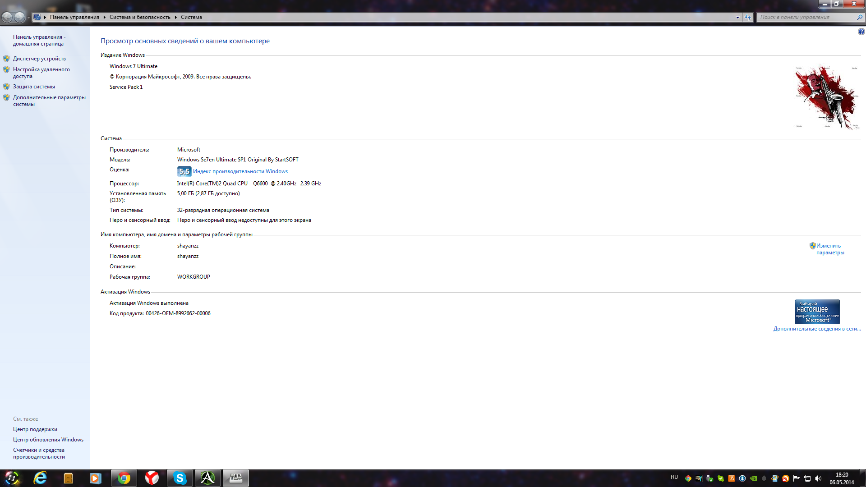
Task: Expand root arrow before Control Panel breadcrumb
Action: coord(45,17)
